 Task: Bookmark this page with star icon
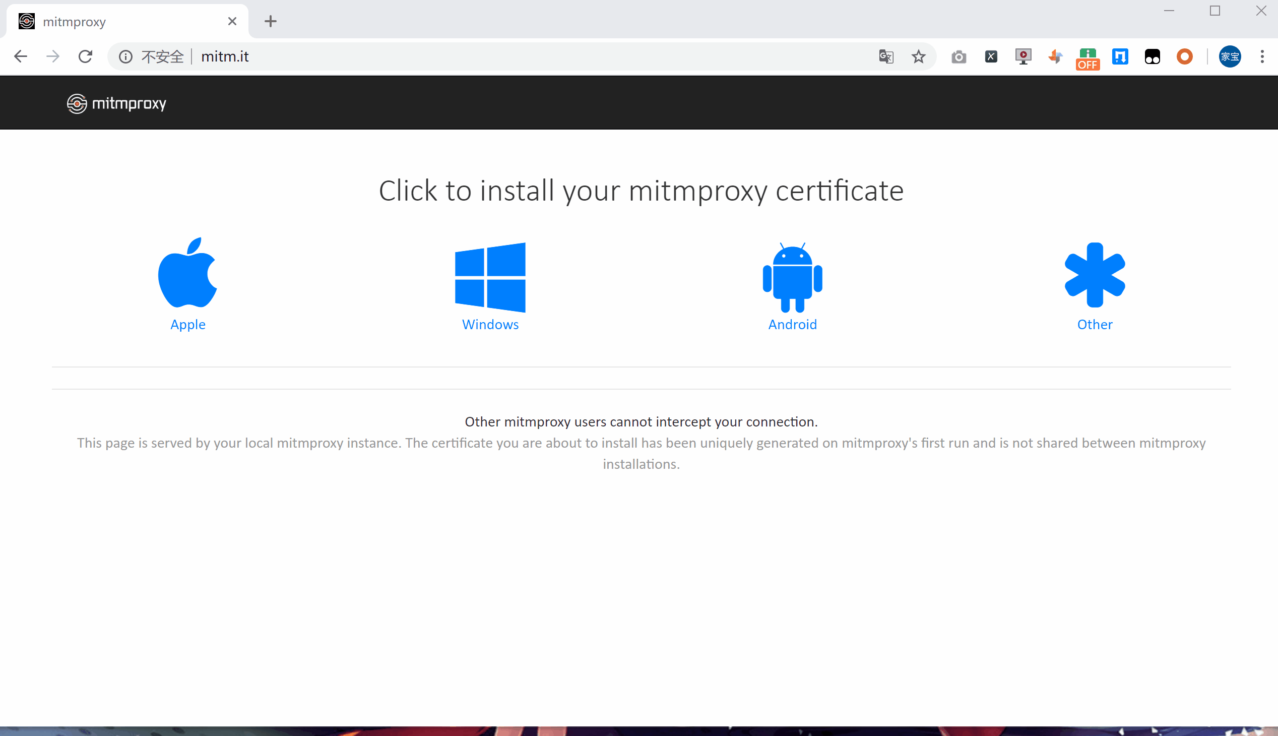(x=918, y=56)
